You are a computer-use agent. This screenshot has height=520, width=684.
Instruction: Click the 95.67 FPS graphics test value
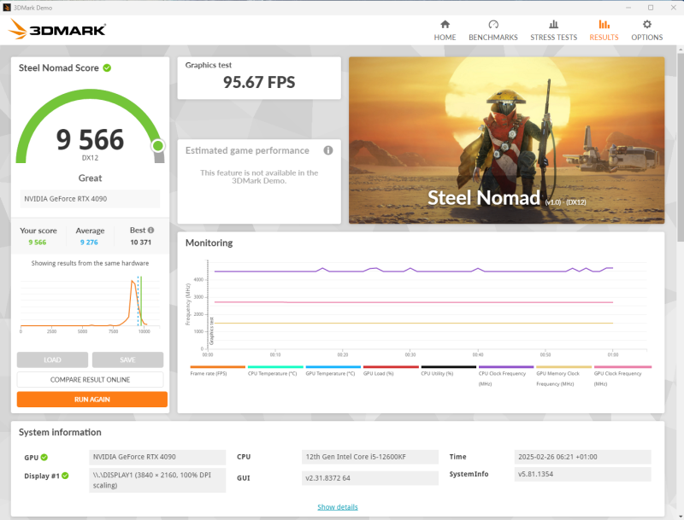pyautogui.click(x=259, y=82)
